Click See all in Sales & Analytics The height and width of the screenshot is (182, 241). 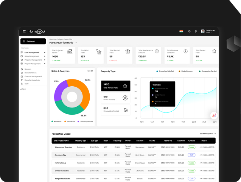click(x=90, y=71)
